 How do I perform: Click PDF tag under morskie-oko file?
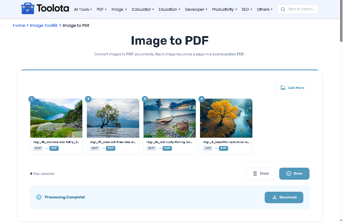(x=54, y=148)
